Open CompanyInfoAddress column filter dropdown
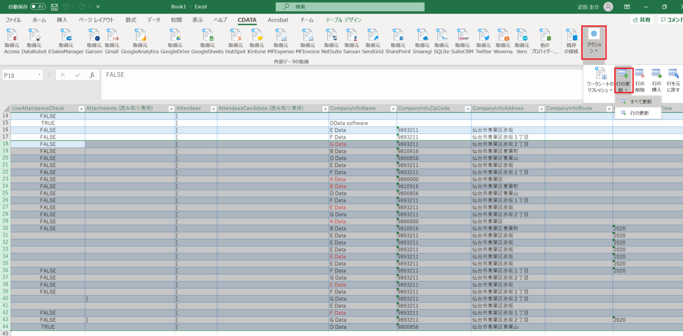The width and height of the screenshot is (683, 336). tap(540, 109)
